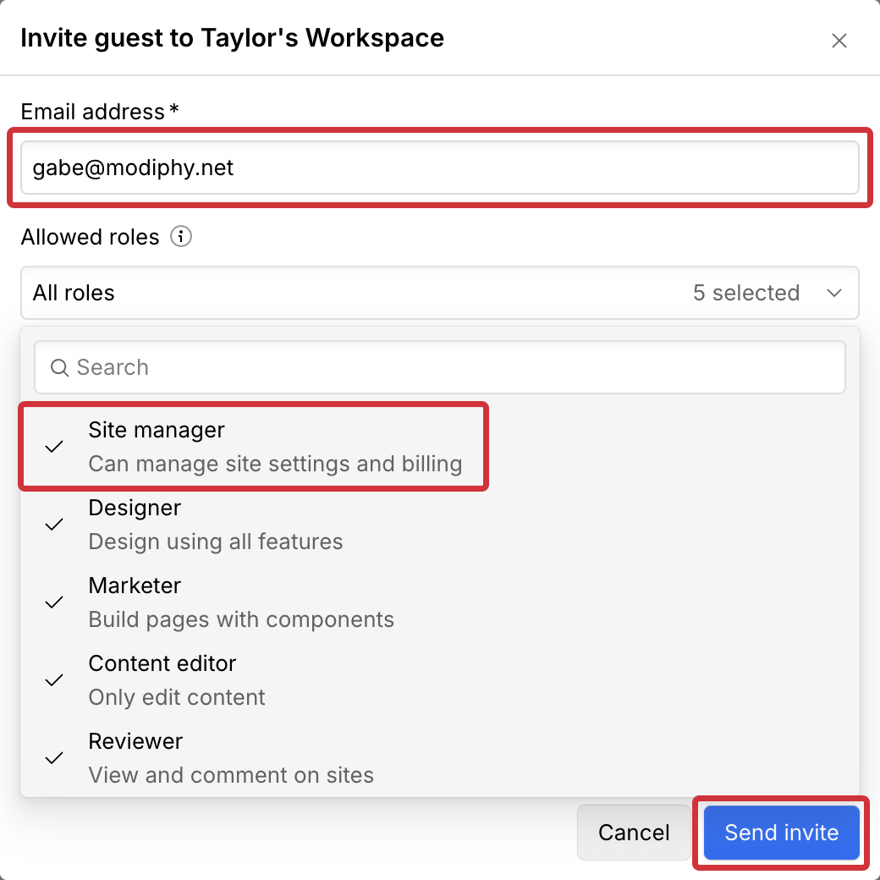Viewport: 880px width, 880px height.
Task: Click 'Design using all features' description
Action: 216,542
